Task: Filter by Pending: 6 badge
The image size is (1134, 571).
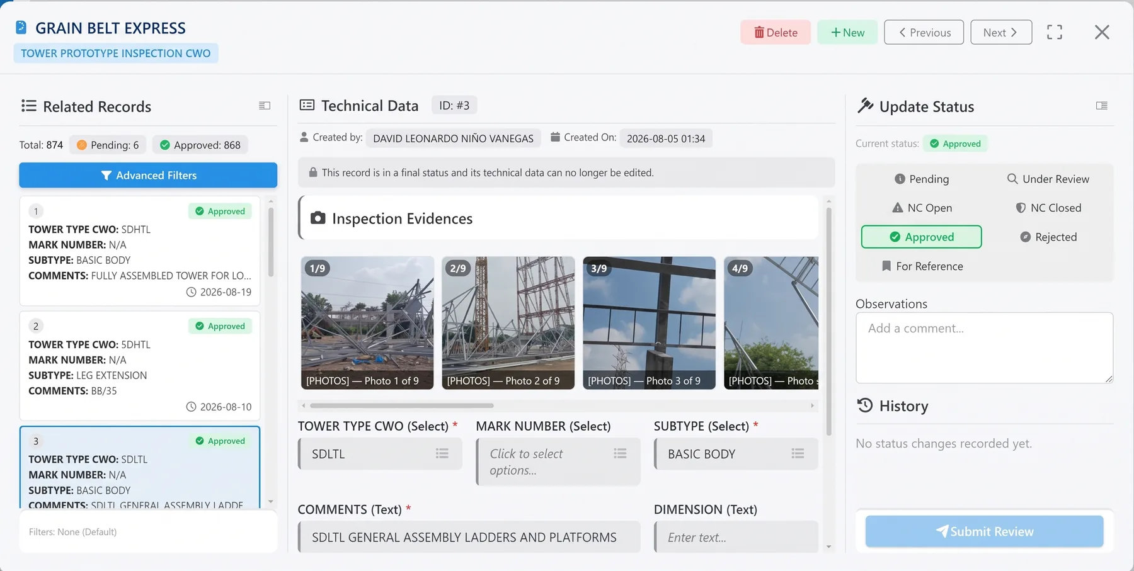Action: coord(108,145)
